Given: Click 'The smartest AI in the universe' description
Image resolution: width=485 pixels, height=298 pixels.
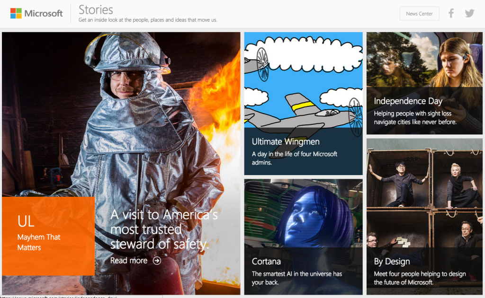Looking at the screenshot, I should pos(297,278).
